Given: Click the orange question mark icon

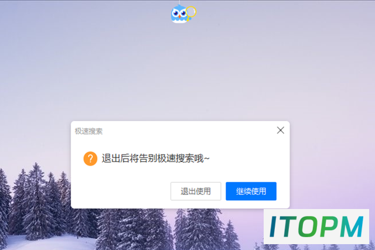Looking at the screenshot, I should click(90, 159).
